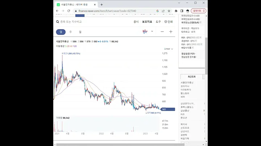Screen dimensions: 261x146
Task: Click the address bar URL field
Action: [115, 11]
